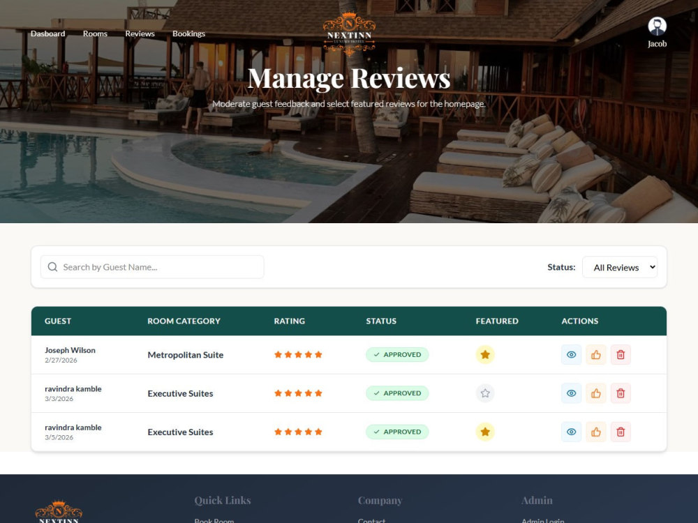Open the Reviews menu item
Screen dimensions: 698x523
pos(140,33)
